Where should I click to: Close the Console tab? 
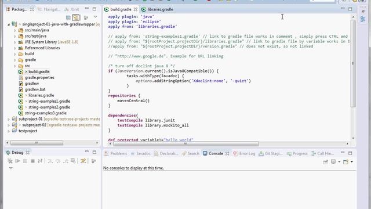point(227,153)
